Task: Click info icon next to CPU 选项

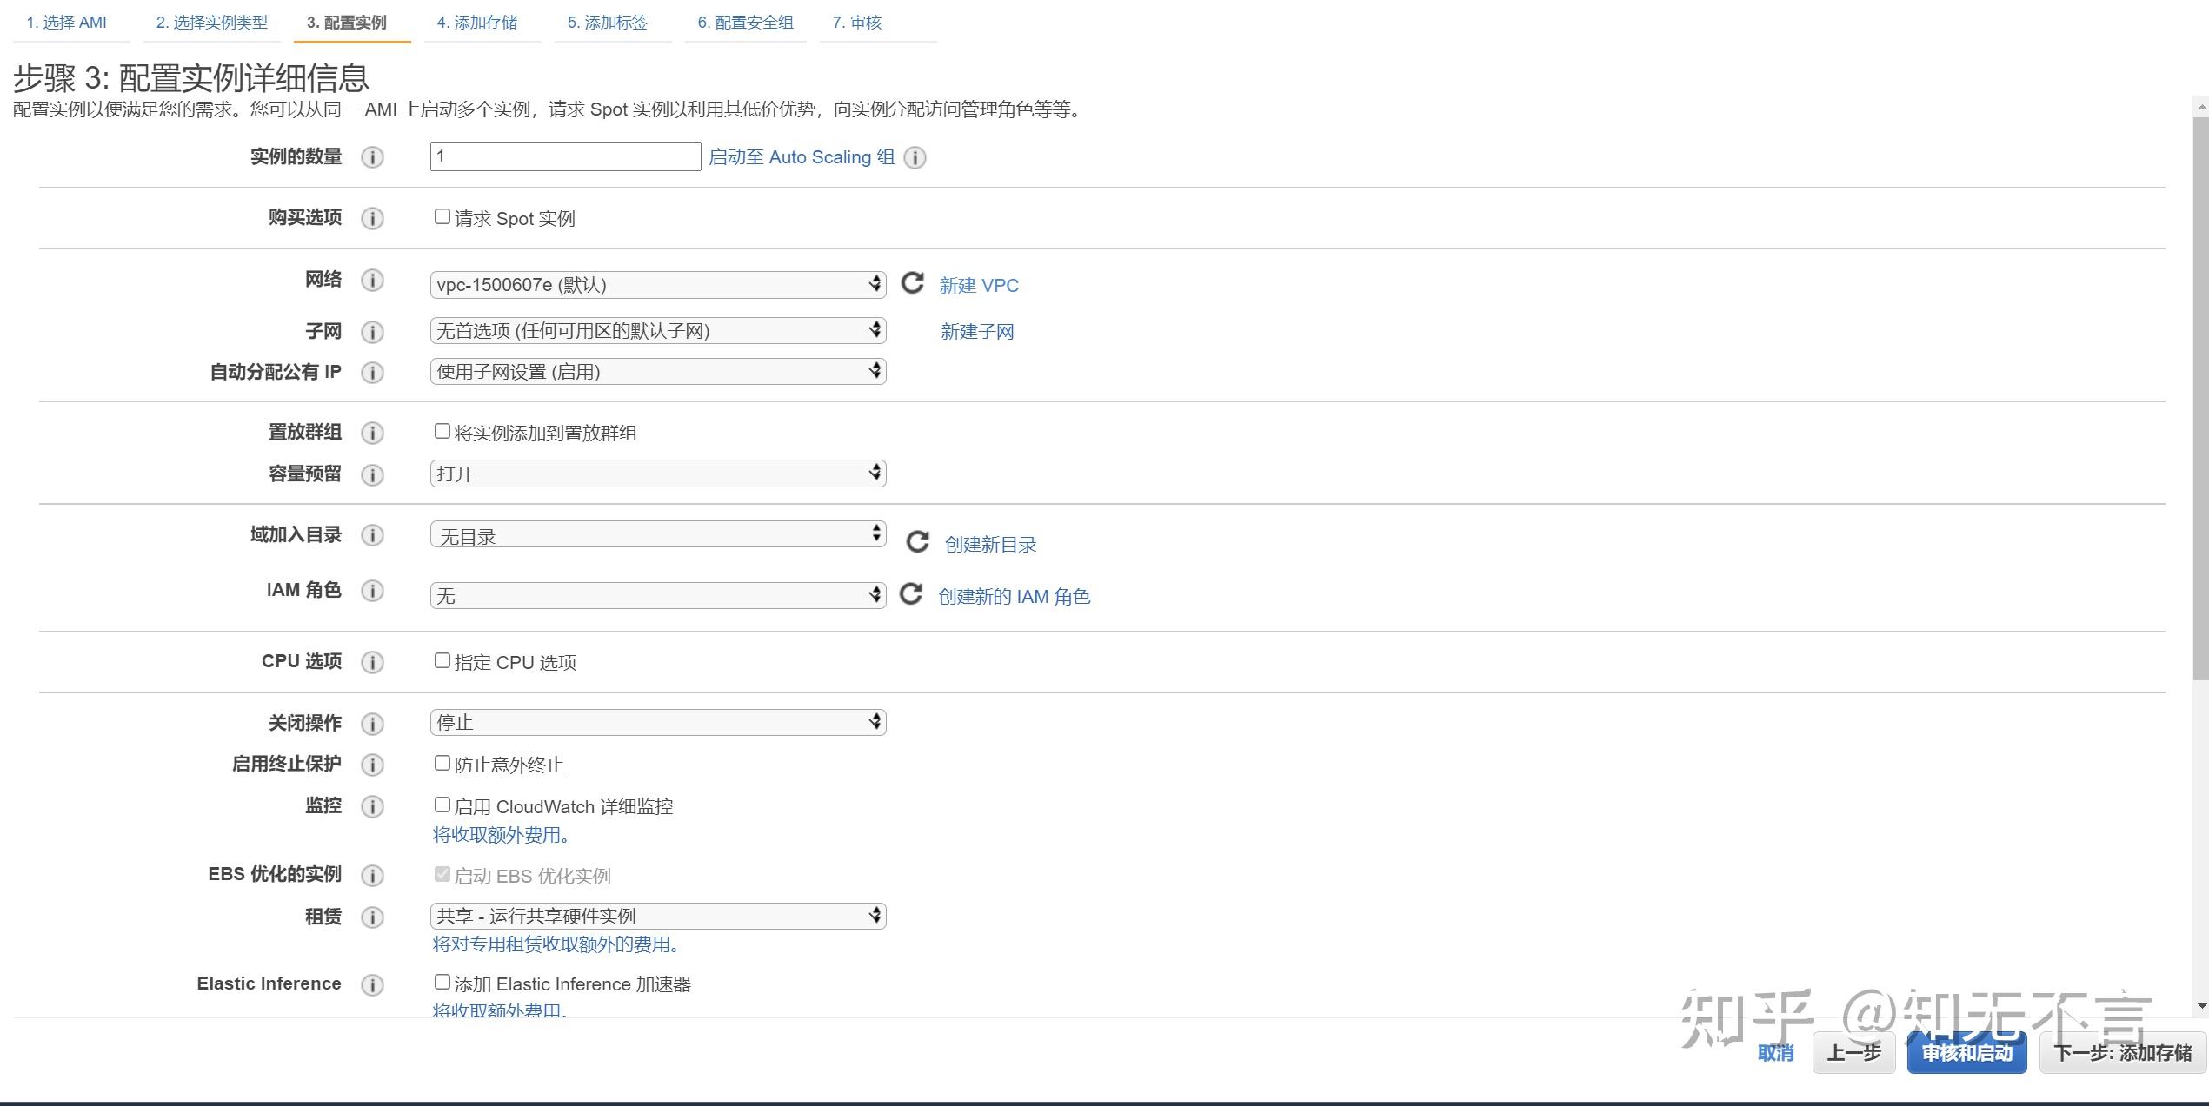Action: [372, 662]
